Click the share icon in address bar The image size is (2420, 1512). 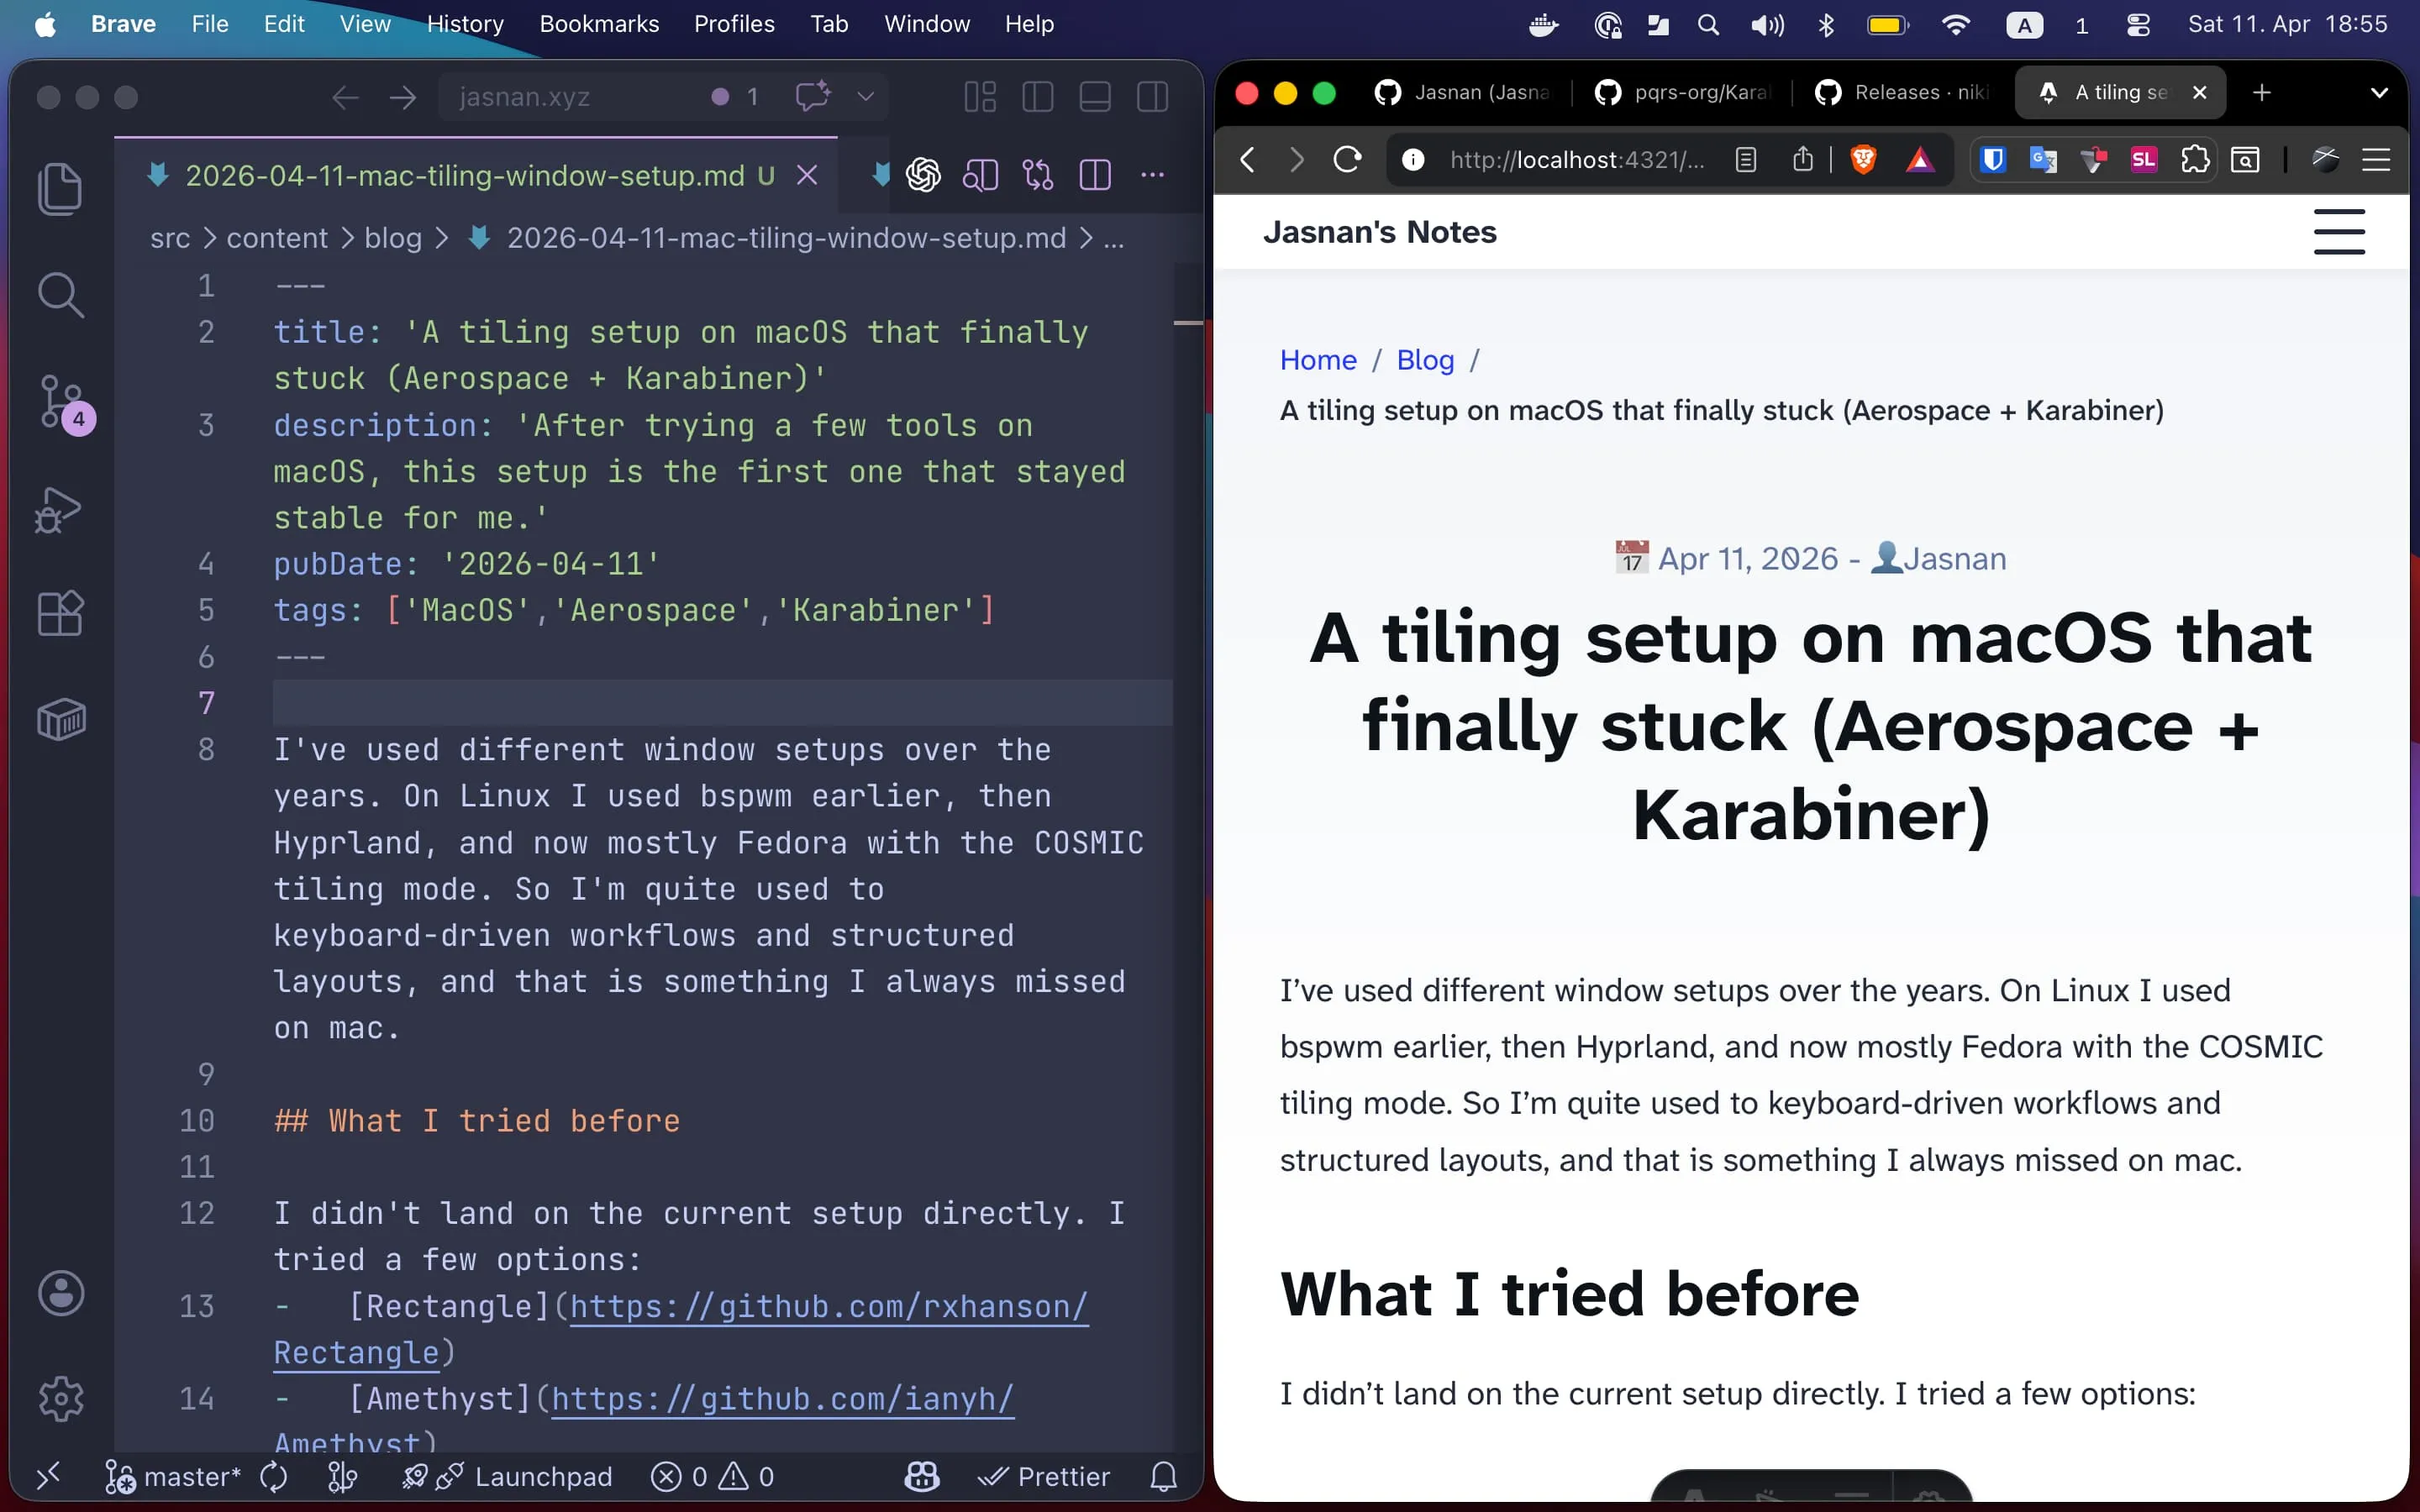(1803, 159)
